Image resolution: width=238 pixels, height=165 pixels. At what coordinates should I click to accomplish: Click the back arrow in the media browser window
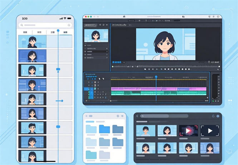[137, 116]
